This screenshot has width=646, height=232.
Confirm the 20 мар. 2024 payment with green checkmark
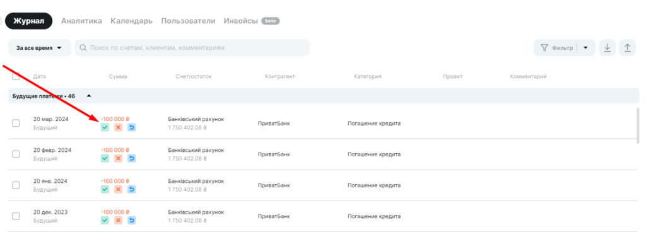(x=105, y=127)
